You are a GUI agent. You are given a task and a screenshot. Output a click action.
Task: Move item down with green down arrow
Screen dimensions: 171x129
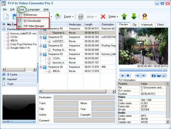point(134,17)
